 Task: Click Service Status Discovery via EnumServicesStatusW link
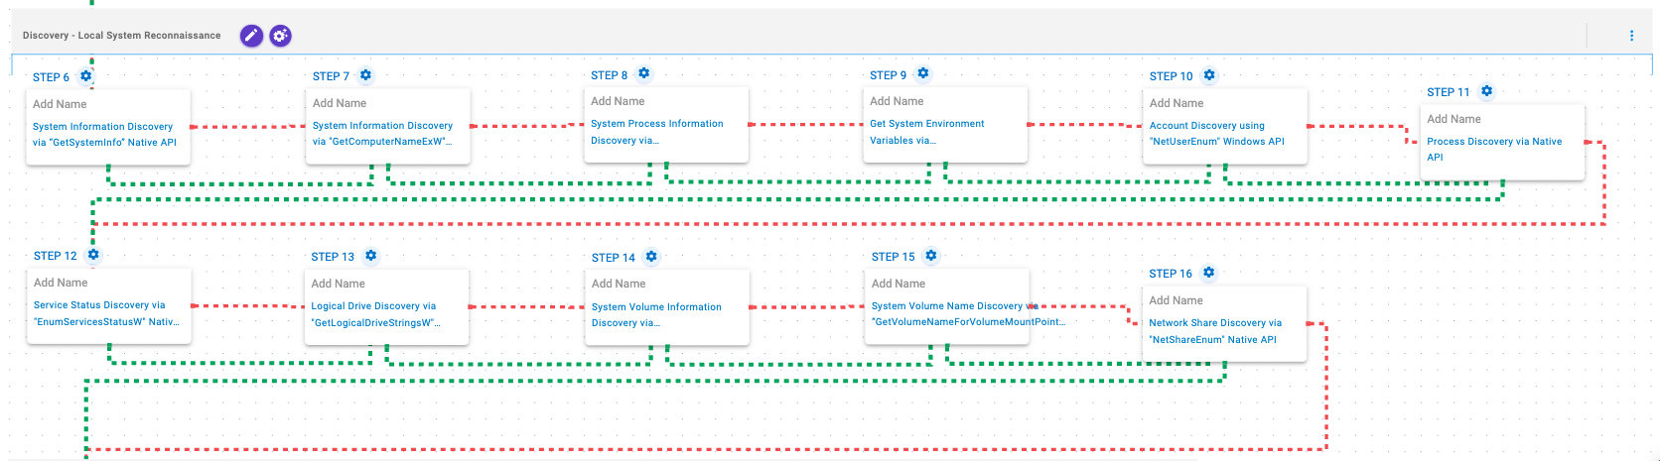coord(105,313)
